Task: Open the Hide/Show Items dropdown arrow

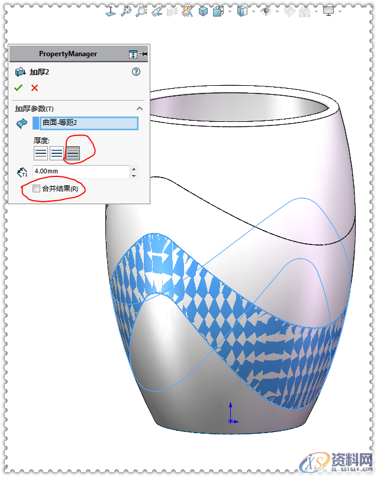Action: point(277,12)
